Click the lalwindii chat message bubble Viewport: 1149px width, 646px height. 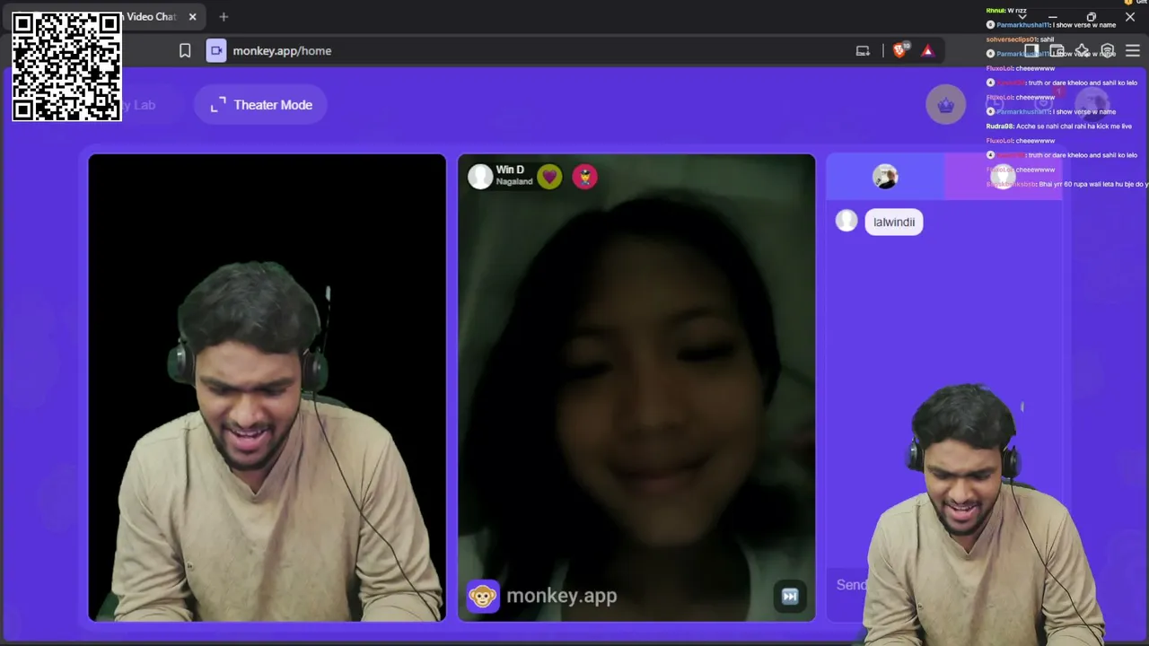coord(894,223)
